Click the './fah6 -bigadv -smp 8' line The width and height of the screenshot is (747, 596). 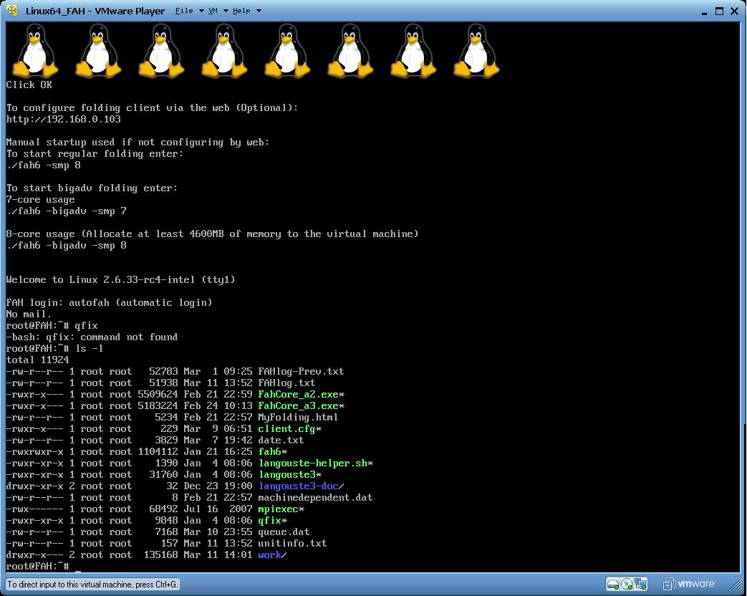click(66, 246)
